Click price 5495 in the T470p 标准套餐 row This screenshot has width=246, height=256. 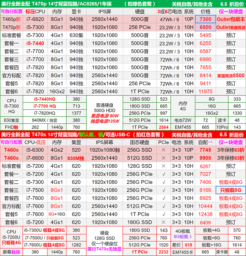click(206, 35)
